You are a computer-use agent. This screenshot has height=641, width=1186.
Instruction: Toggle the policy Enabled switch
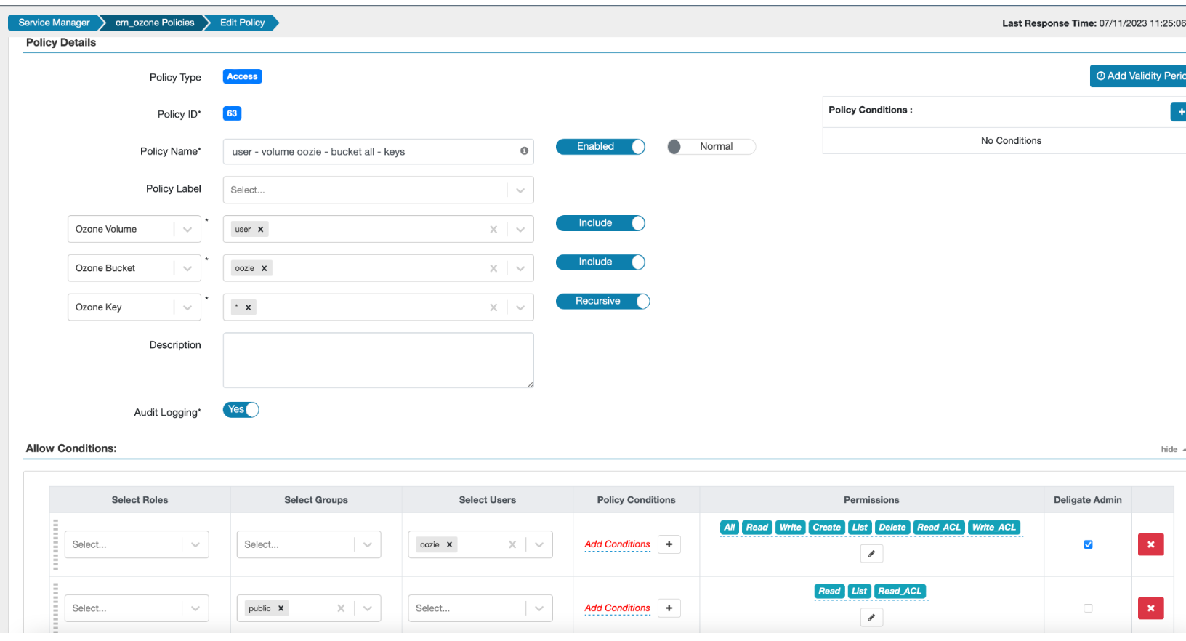(600, 147)
